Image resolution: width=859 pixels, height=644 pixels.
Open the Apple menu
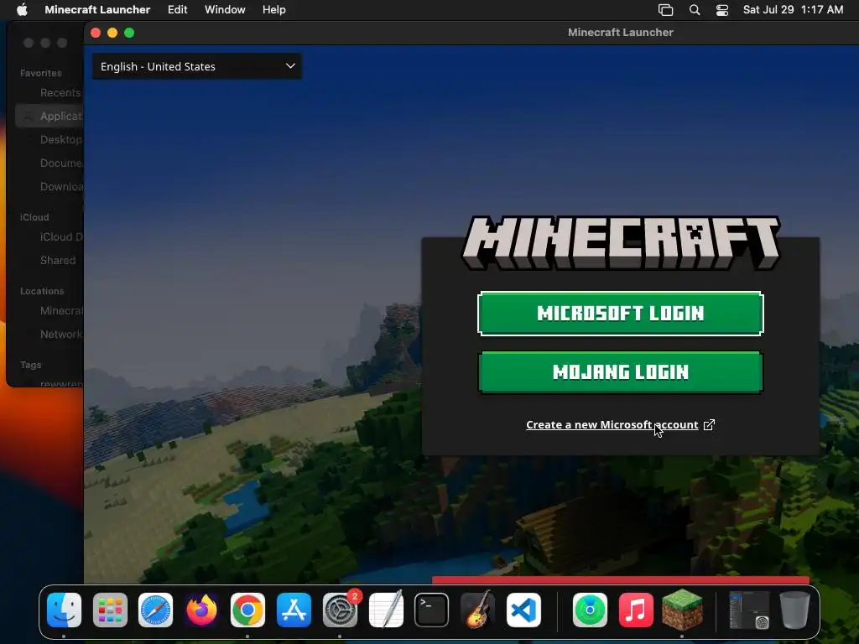pos(22,10)
